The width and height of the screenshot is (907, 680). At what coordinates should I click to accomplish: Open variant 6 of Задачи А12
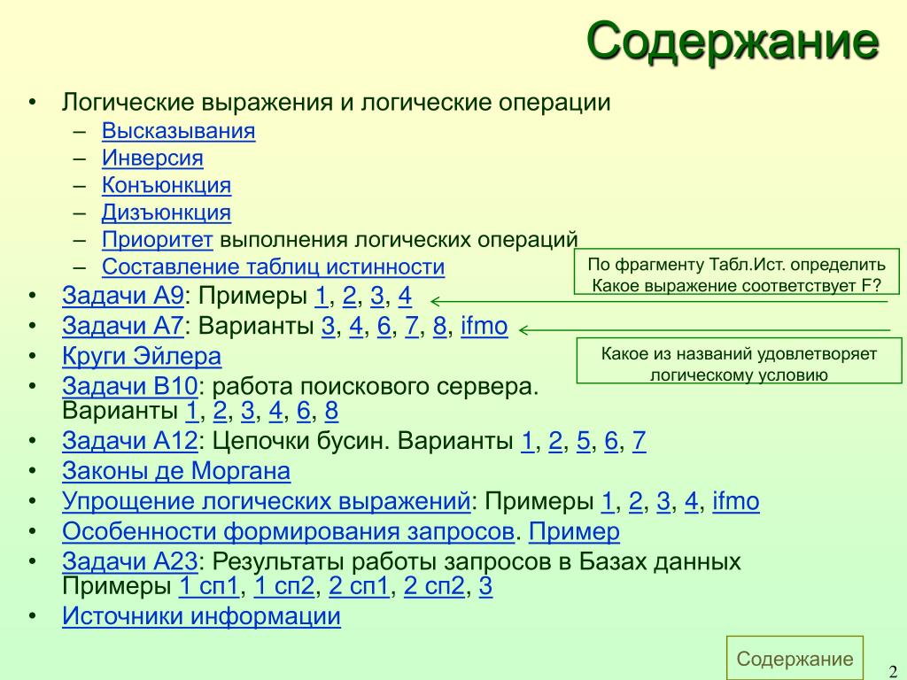pyautogui.click(x=611, y=441)
